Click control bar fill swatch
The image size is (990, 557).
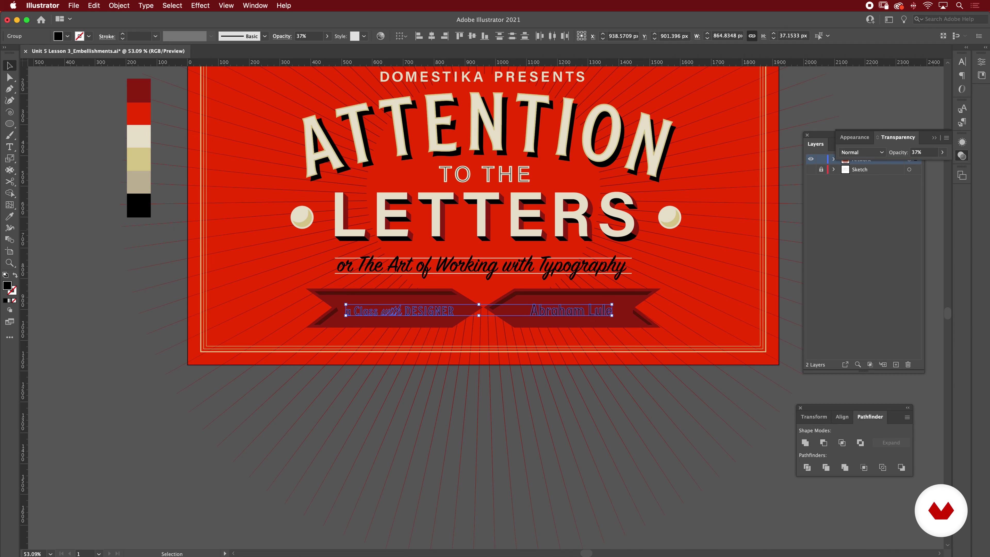pyautogui.click(x=58, y=36)
